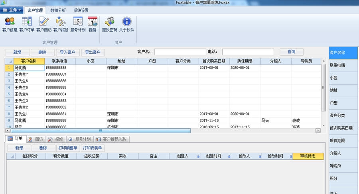Open the 客户报修 repair report icon
This screenshot has width=359, height=194.
click(x=61, y=24)
